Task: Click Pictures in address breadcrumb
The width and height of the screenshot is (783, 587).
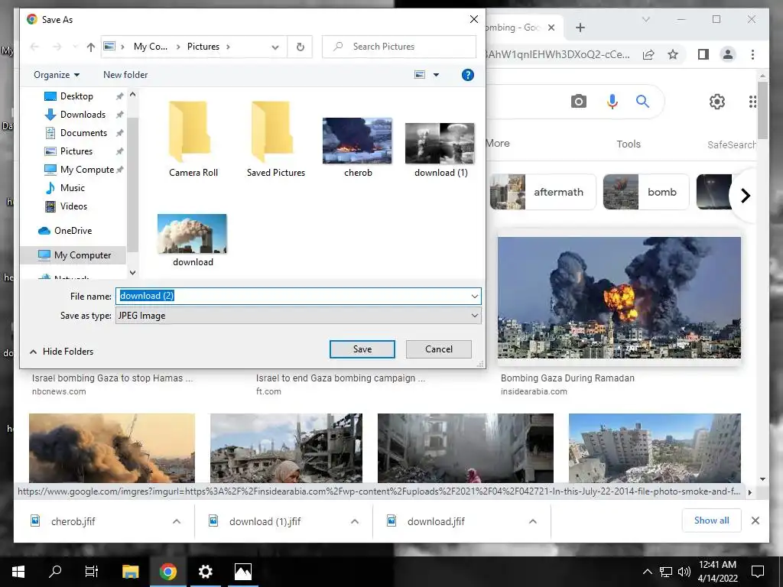Action: 203,47
